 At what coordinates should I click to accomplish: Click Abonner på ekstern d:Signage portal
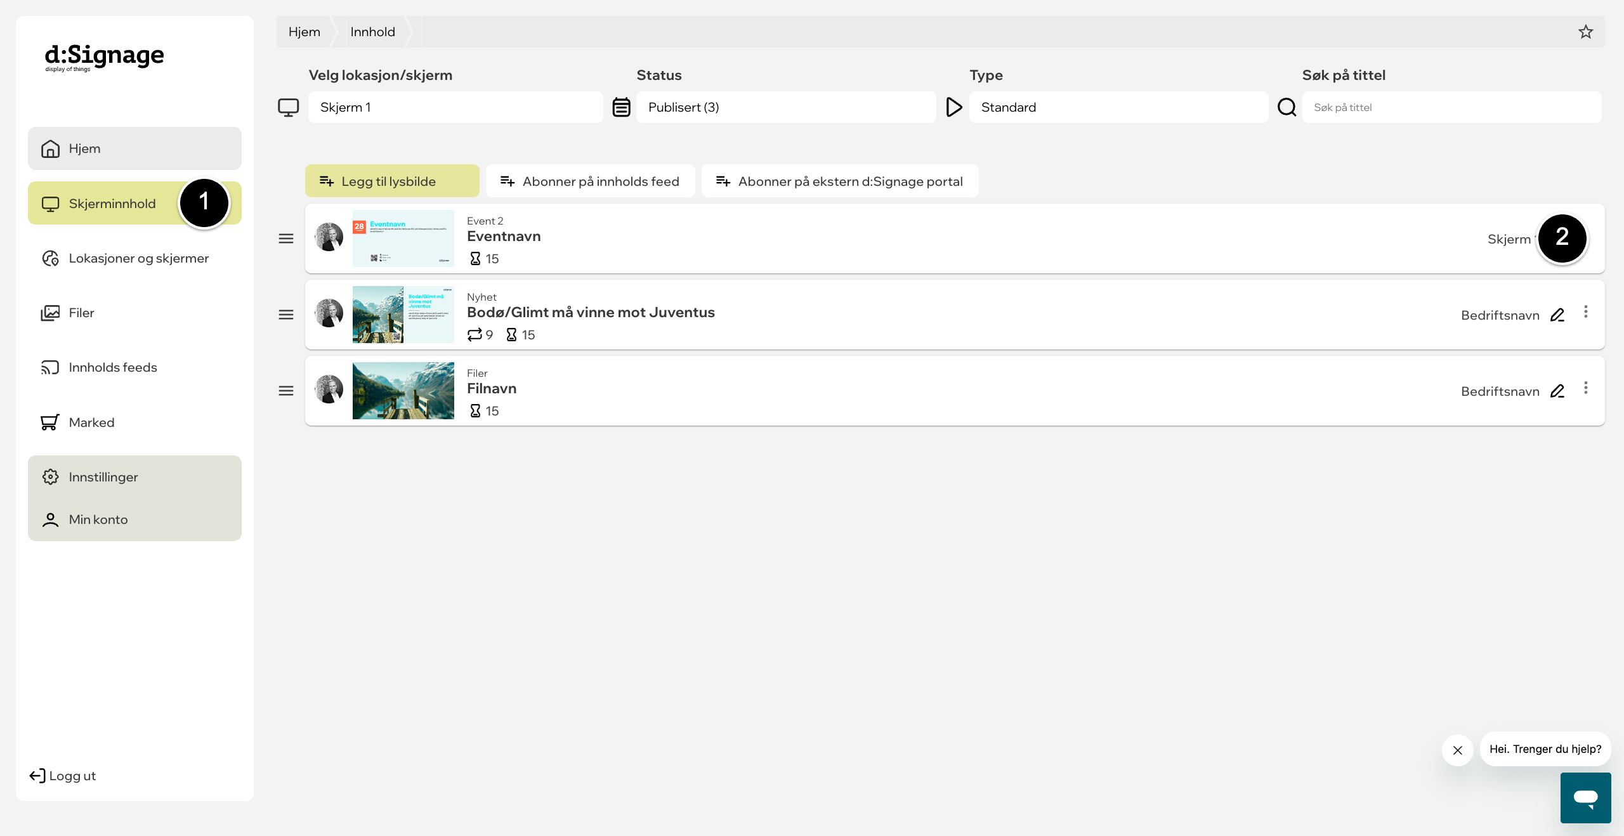[839, 181]
